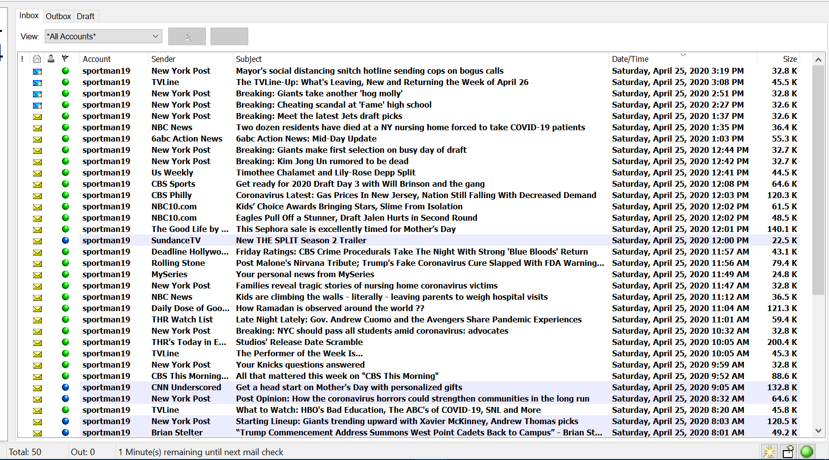
Task: Sort messages by Date/Time column header
Action: [x=682, y=59]
